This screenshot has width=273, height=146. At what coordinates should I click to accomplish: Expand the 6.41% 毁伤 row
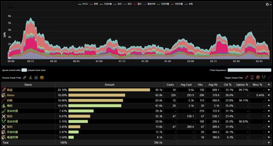(269, 116)
